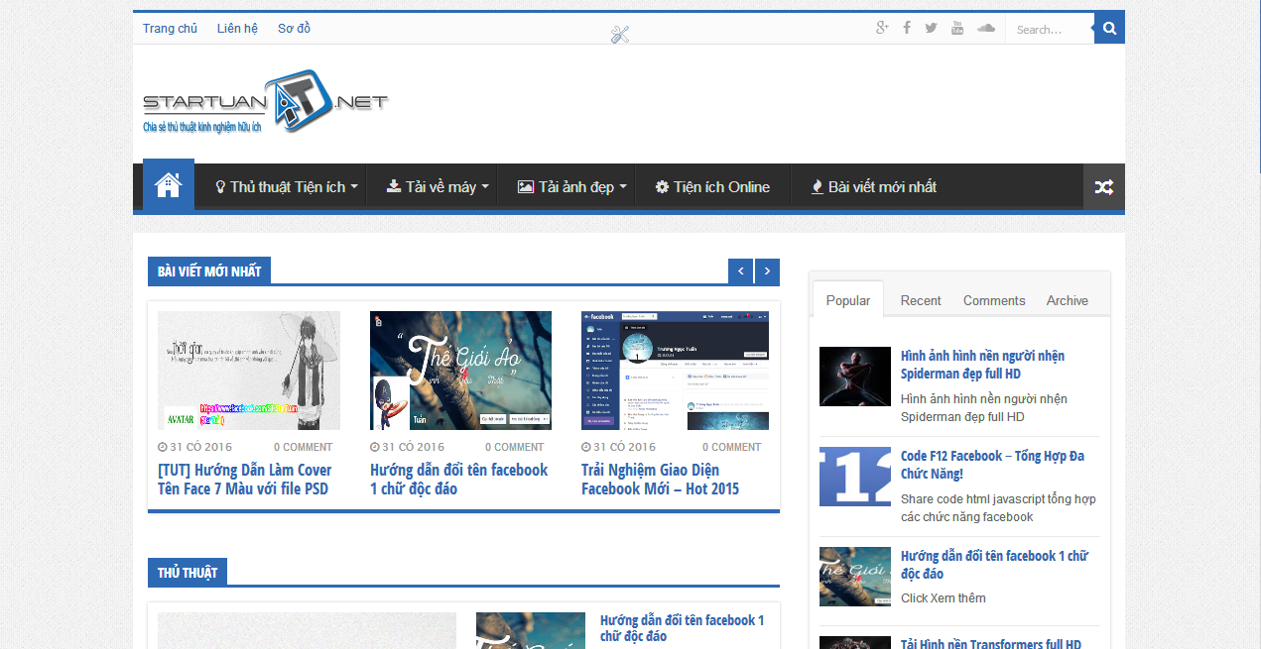Open comments link under the Cover tutorial post
The image size is (1261, 649).
(303, 447)
